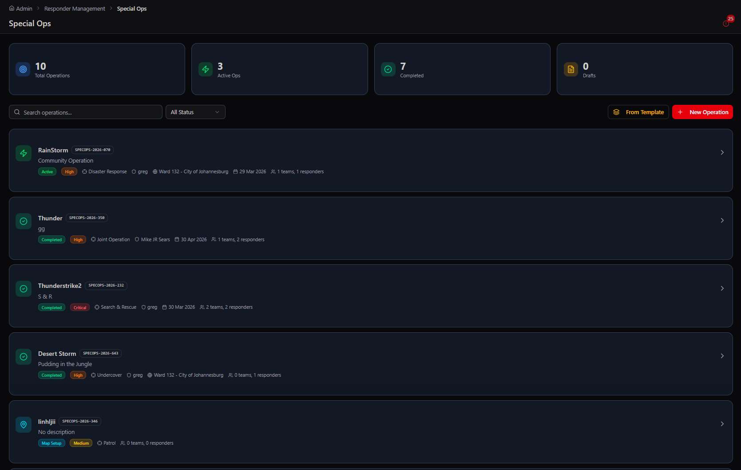Click the Drafts document icon

(x=571, y=69)
